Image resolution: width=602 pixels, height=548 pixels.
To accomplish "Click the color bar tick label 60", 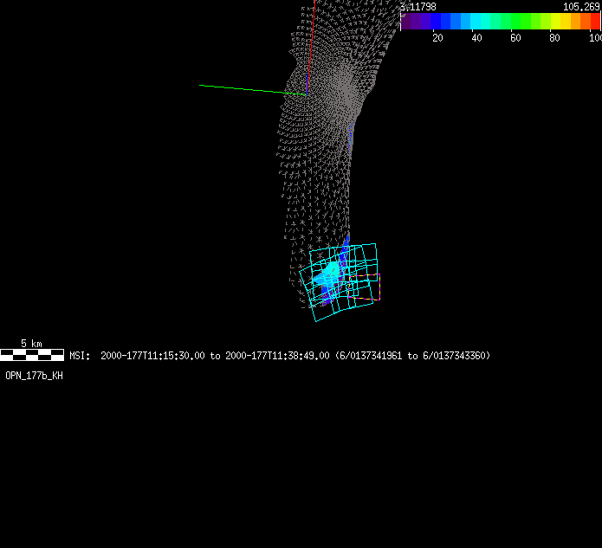I will [x=515, y=38].
